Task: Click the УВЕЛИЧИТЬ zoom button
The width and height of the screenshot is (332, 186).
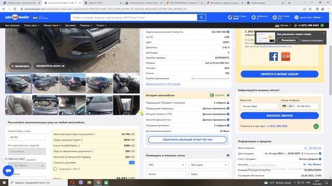Action: point(20,66)
